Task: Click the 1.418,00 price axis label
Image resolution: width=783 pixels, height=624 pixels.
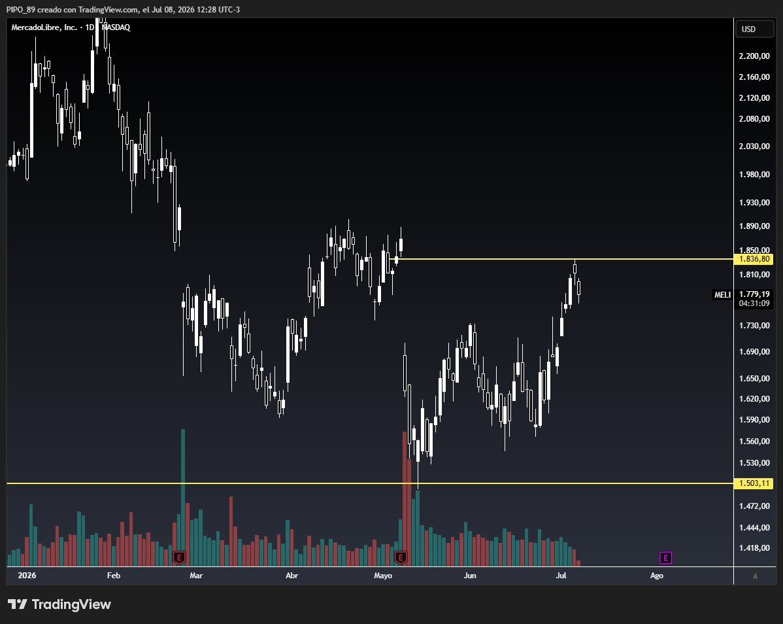Action: (x=754, y=548)
